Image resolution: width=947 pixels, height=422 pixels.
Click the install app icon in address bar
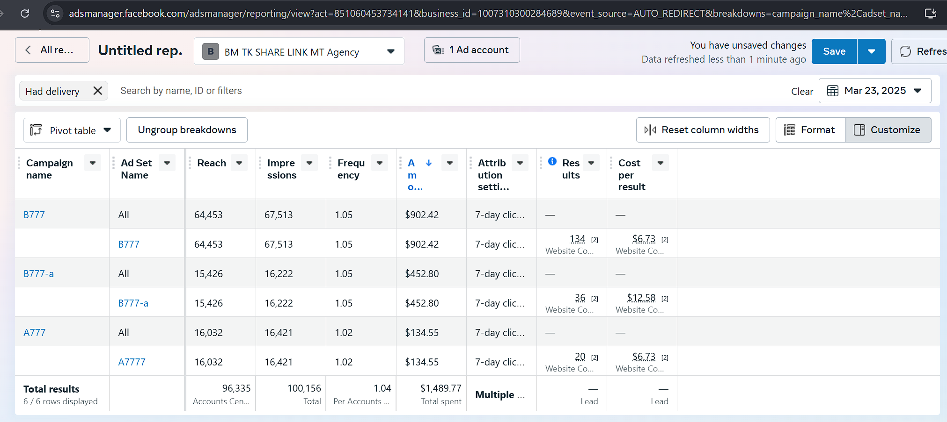coord(931,14)
